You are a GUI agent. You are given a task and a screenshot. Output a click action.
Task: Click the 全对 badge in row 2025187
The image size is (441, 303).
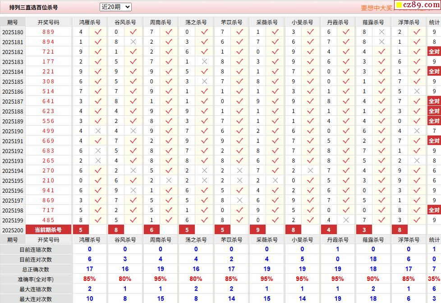(x=434, y=101)
